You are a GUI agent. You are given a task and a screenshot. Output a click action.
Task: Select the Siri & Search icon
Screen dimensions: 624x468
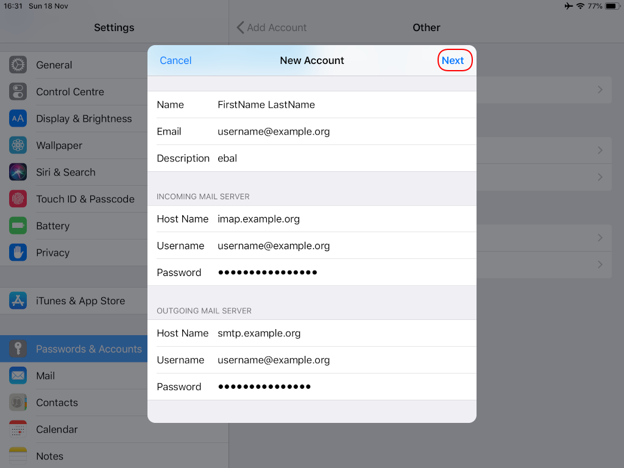18,172
